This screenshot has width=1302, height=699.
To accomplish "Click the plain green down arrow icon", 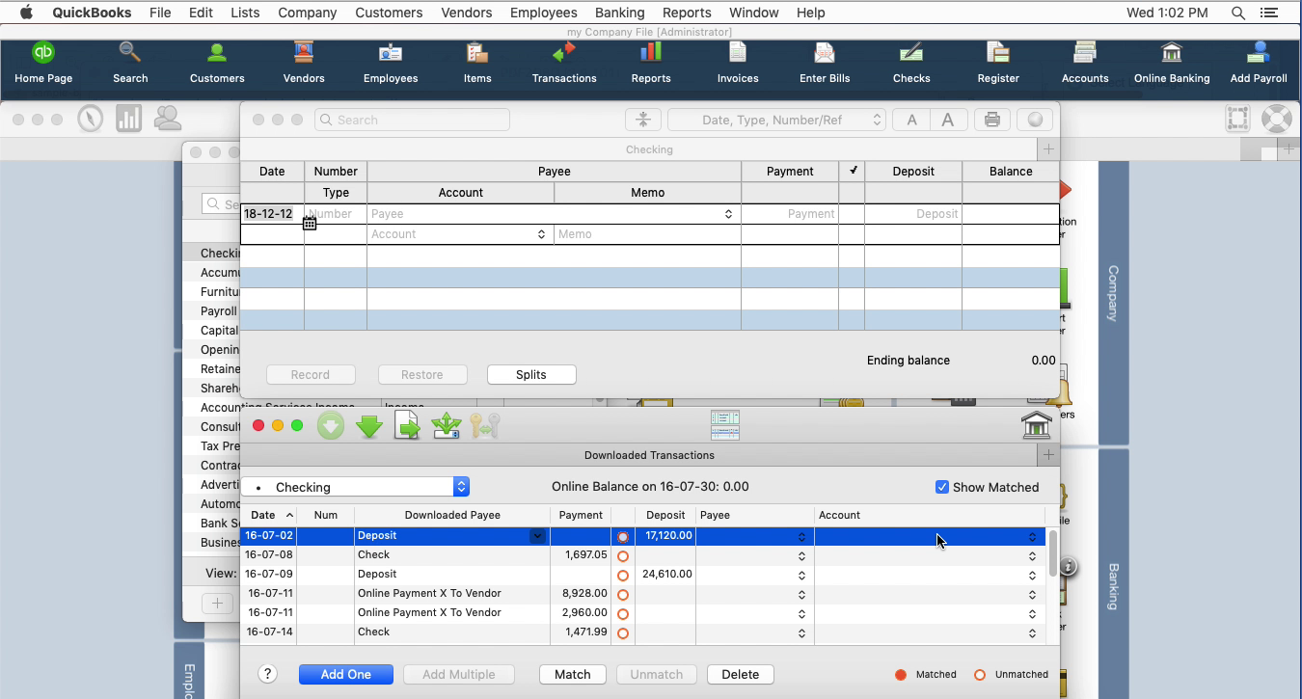I will click(x=369, y=425).
